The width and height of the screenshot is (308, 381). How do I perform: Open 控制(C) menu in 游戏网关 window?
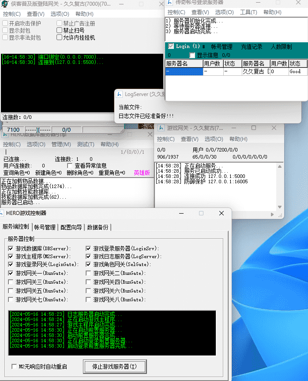point(165,139)
